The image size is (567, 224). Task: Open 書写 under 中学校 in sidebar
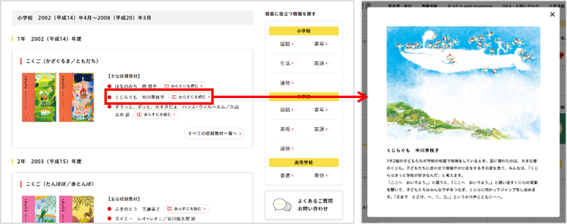[321, 110]
